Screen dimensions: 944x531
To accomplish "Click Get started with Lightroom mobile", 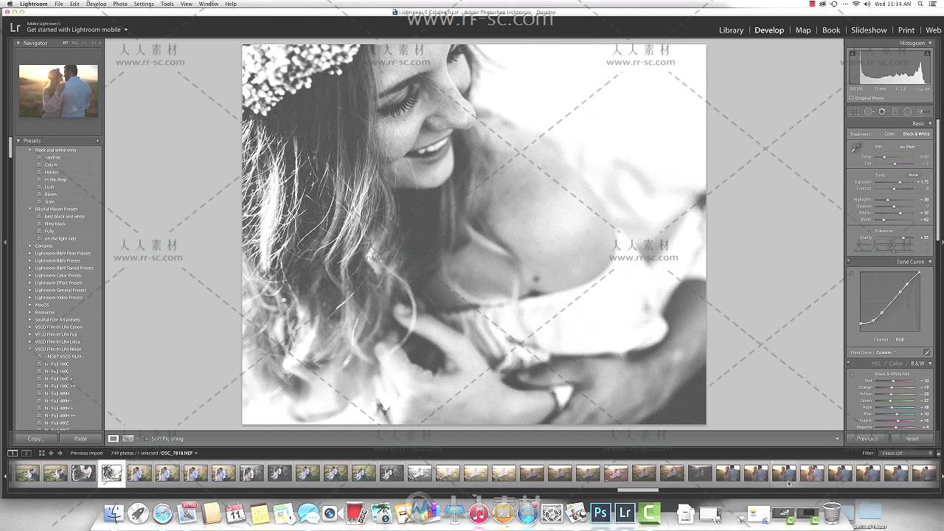I will [74, 29].
